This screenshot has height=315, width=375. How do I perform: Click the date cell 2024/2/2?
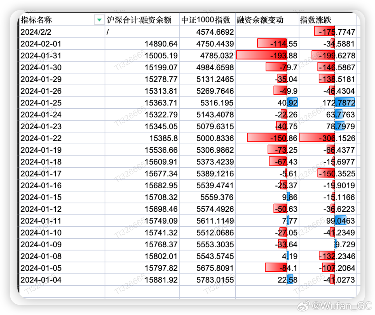pos(62,32)
